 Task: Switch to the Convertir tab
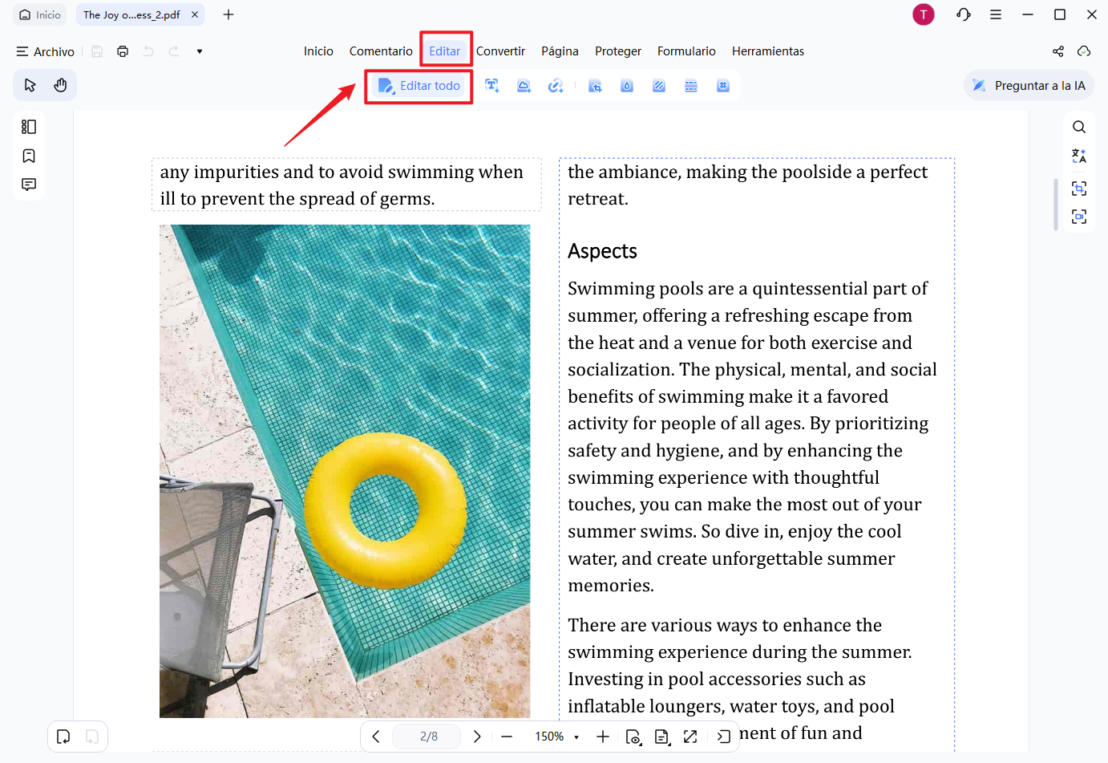click(x=500, y=51)
